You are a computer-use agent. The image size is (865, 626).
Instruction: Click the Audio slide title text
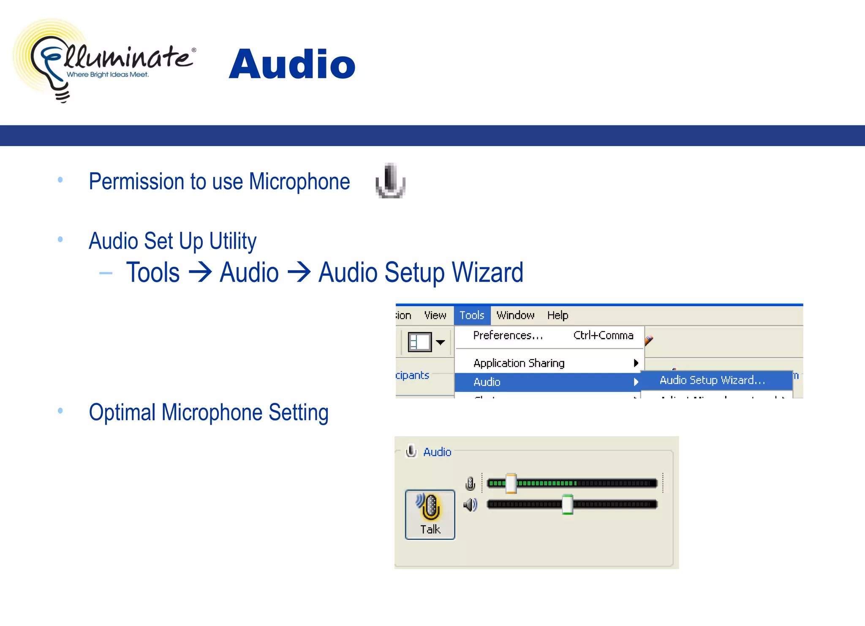tap(292, 64)
